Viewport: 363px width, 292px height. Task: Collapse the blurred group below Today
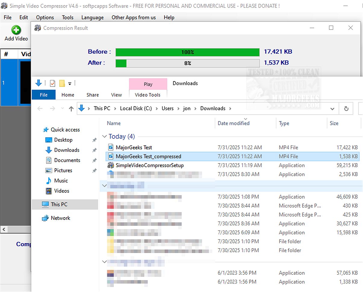coord(105,186)
